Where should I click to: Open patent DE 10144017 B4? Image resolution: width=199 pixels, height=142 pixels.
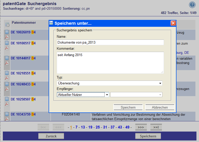23,58
